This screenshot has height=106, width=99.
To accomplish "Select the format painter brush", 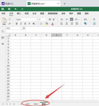I will [x=10, y=24].
